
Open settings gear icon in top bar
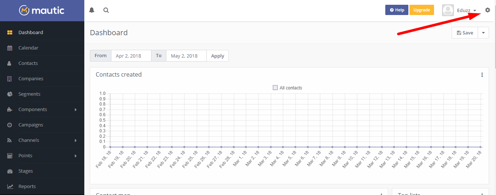coord(487,10)
